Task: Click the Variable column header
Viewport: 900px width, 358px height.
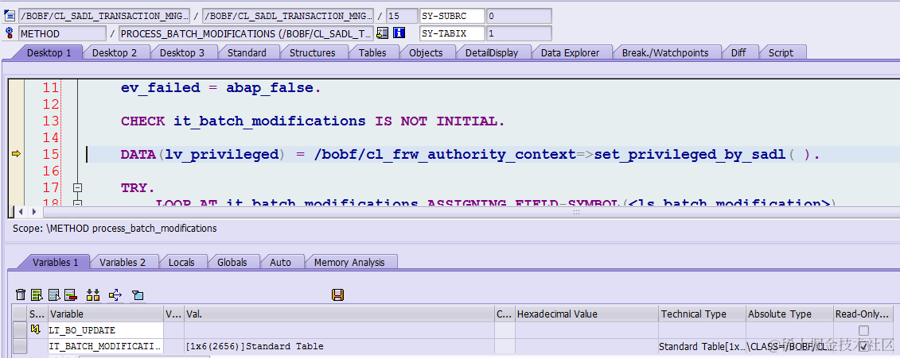Action: (x=106, y=314)
